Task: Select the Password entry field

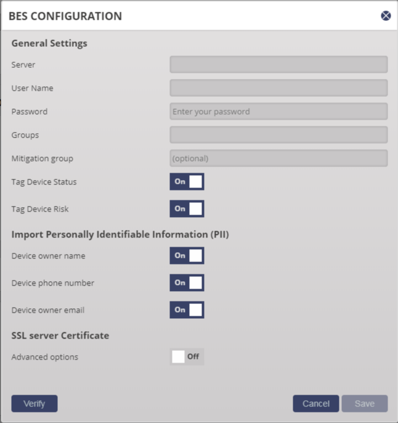Action: 278,112
